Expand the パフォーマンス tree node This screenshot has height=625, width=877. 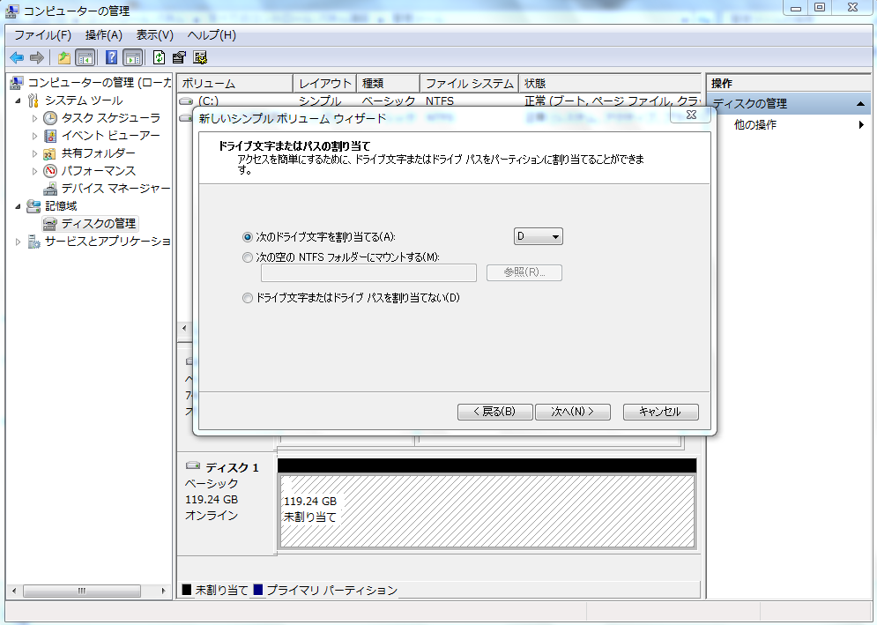[34, 171]
